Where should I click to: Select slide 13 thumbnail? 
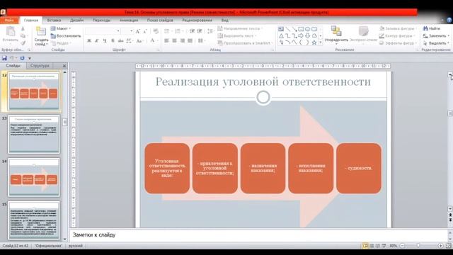[x=34, y=134]
